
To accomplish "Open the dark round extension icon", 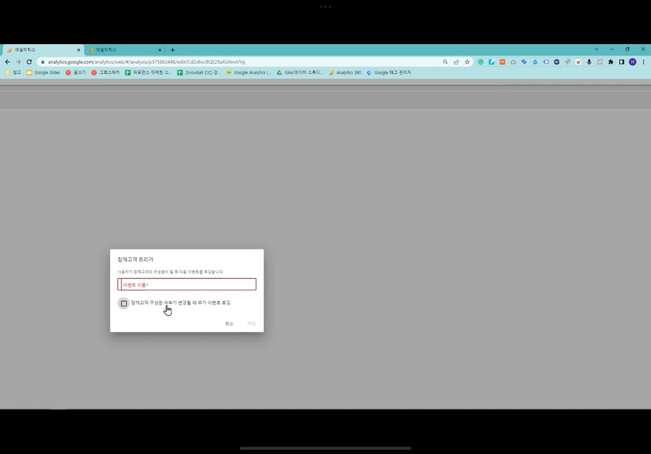I will (x=556, y=62).
